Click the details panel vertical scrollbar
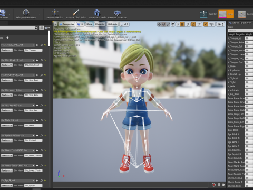Viewport: 253px width, 190px height. click(x=49, y=39)
